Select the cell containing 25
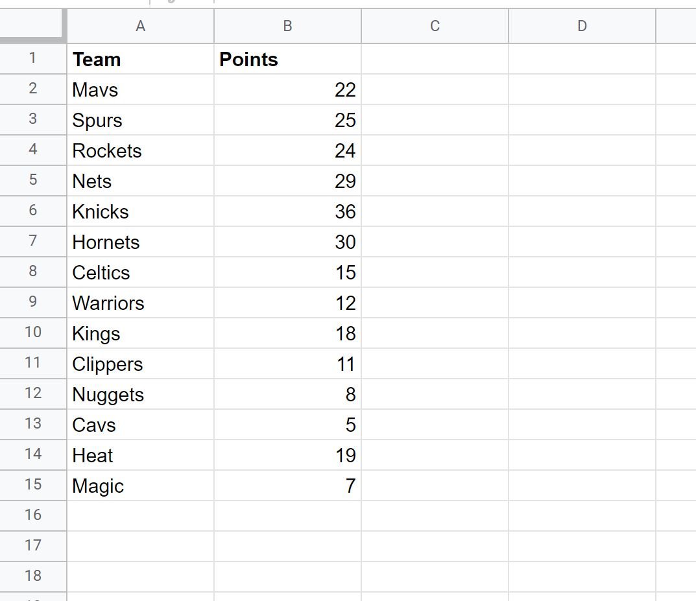Viewport: 696px width, 601px height. (287, 120)
